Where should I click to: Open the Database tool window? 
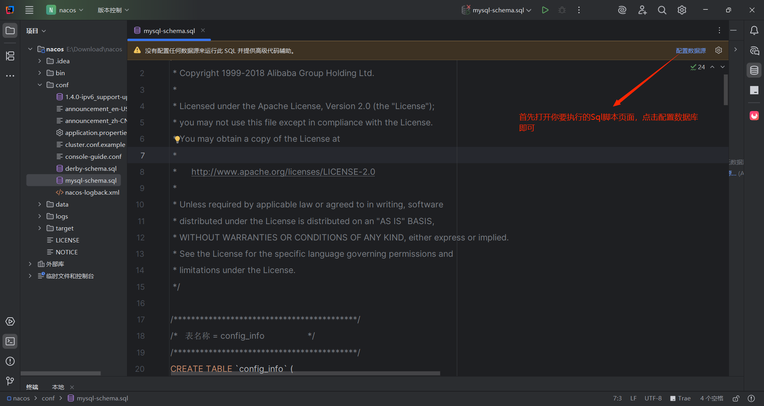pos(754,70)
